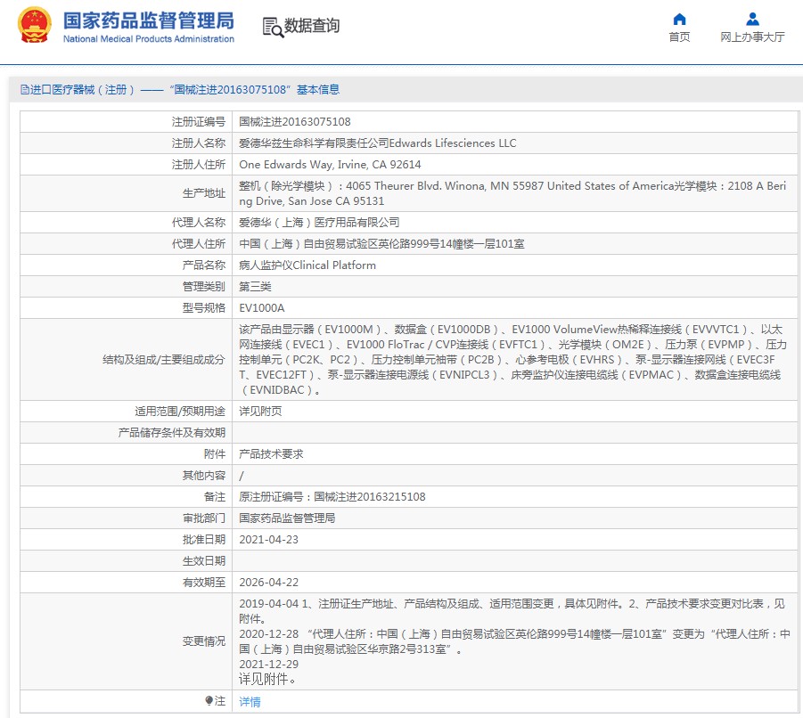Click National Medical Products Administration subtitle
Image resolution: width=803 pixels, height=718 pixels.
[x=149, y=39]
